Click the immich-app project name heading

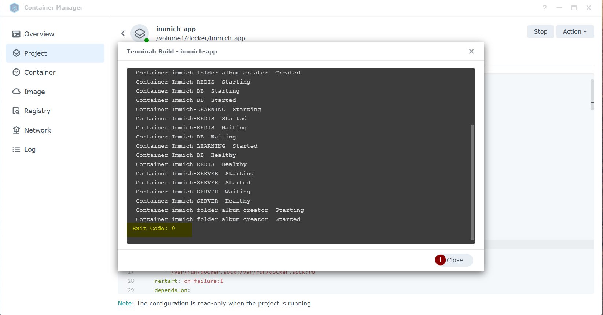(x=176, y=29)
